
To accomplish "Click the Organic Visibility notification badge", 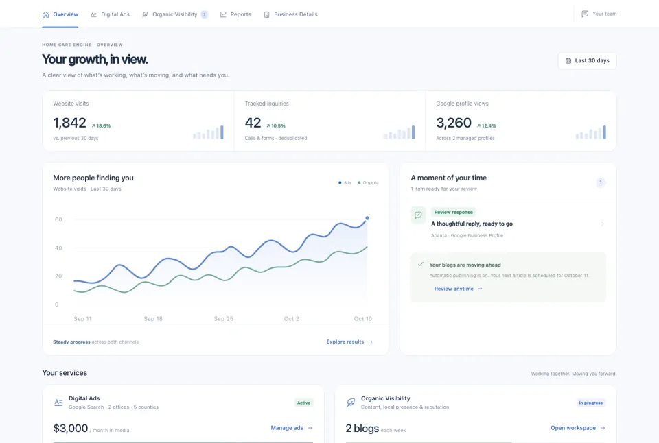I will [205, 14].
